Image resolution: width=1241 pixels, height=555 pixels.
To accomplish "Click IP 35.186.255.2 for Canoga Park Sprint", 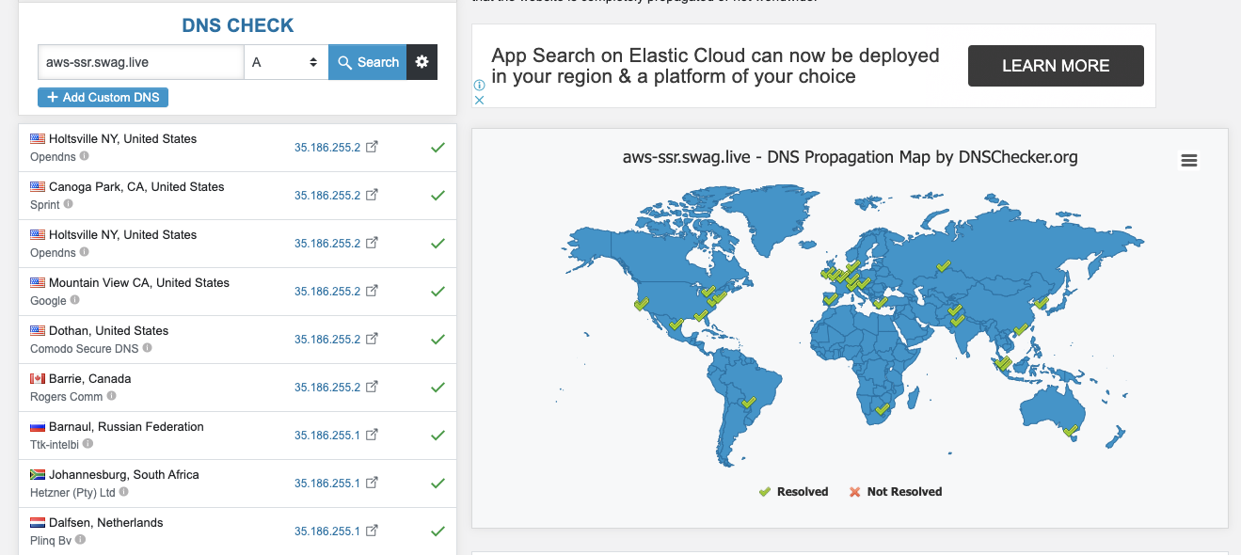I will [326, 196].
